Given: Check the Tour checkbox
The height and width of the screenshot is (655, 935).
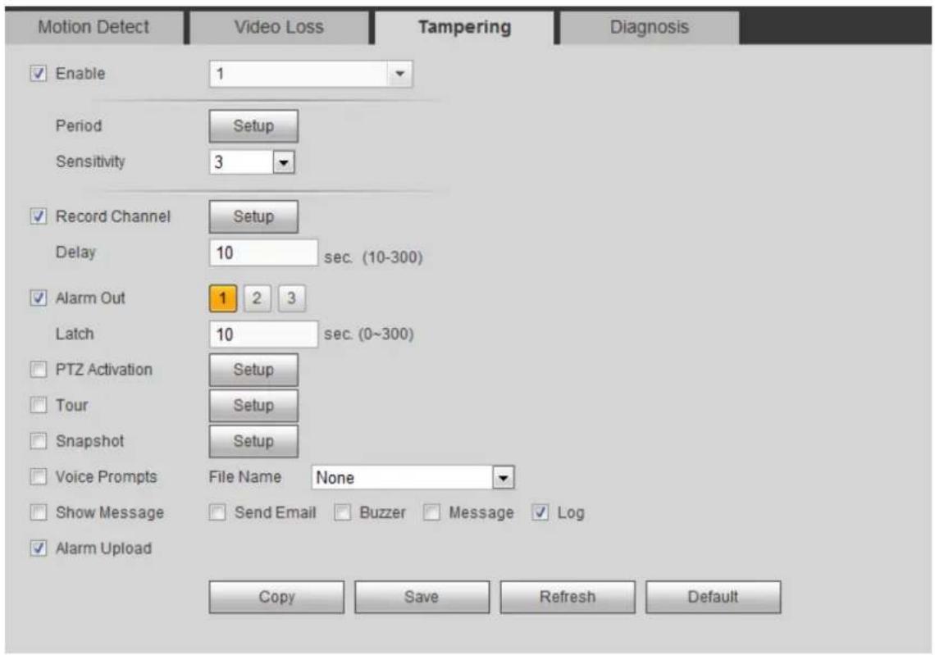Looking at the screenshot, I should pos(39,405).
